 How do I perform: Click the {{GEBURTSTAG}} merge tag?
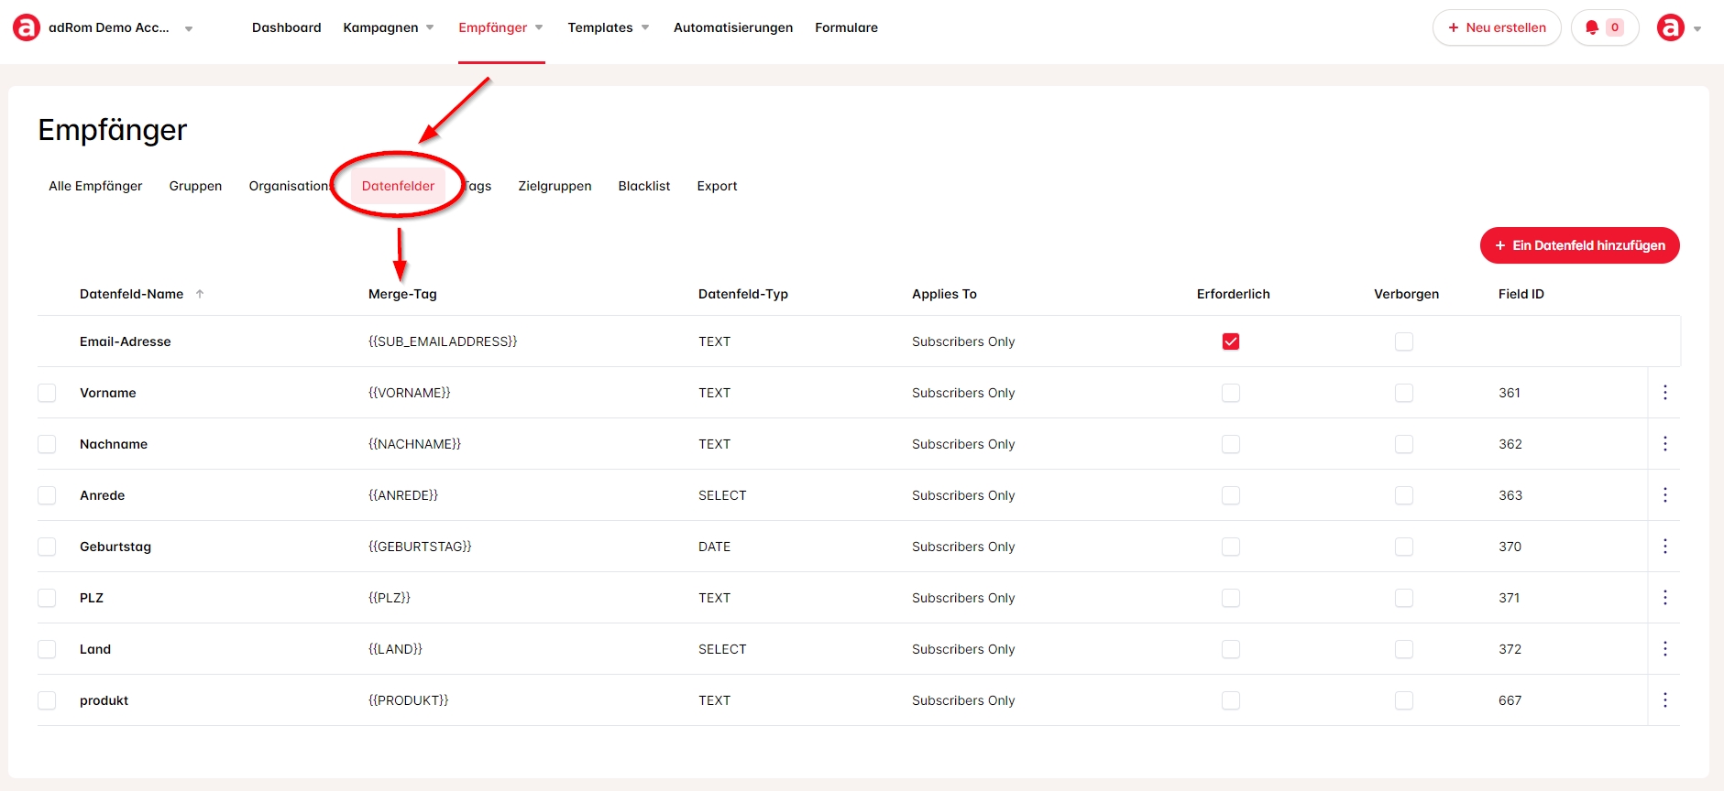[420, 547]
